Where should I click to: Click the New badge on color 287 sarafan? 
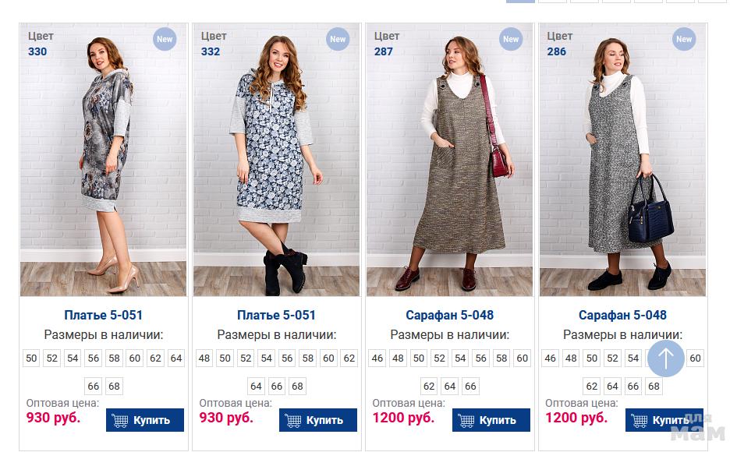tap(511, 40)
